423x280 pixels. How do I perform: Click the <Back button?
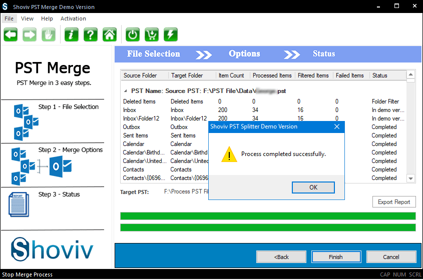click(281, 257)
